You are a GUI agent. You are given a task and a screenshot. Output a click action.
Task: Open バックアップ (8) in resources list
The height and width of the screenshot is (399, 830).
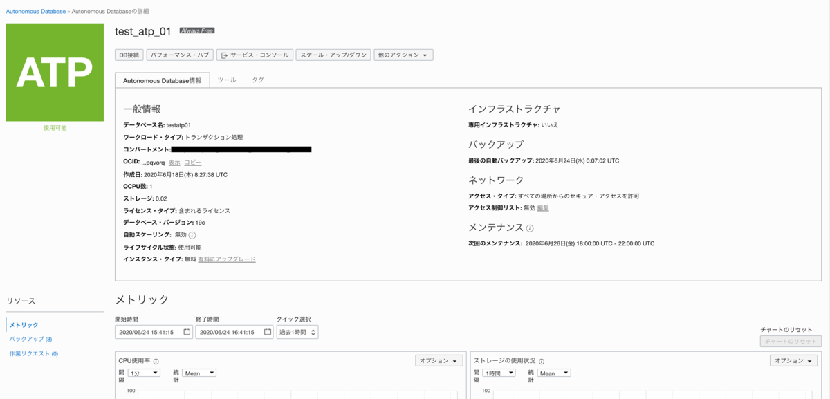[x=30, y=340]
